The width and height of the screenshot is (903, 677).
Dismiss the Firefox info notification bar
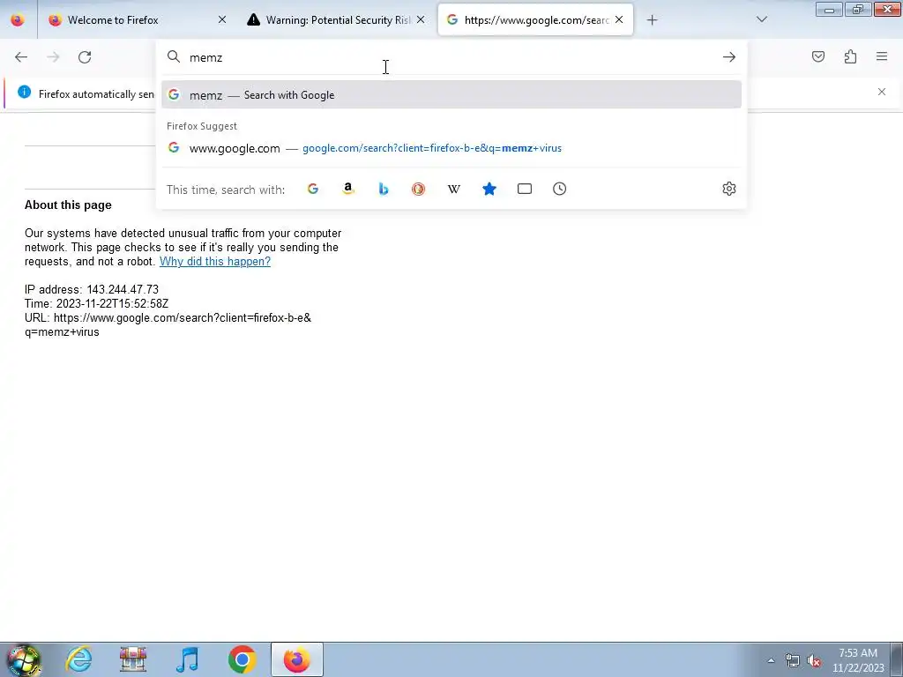882,92
